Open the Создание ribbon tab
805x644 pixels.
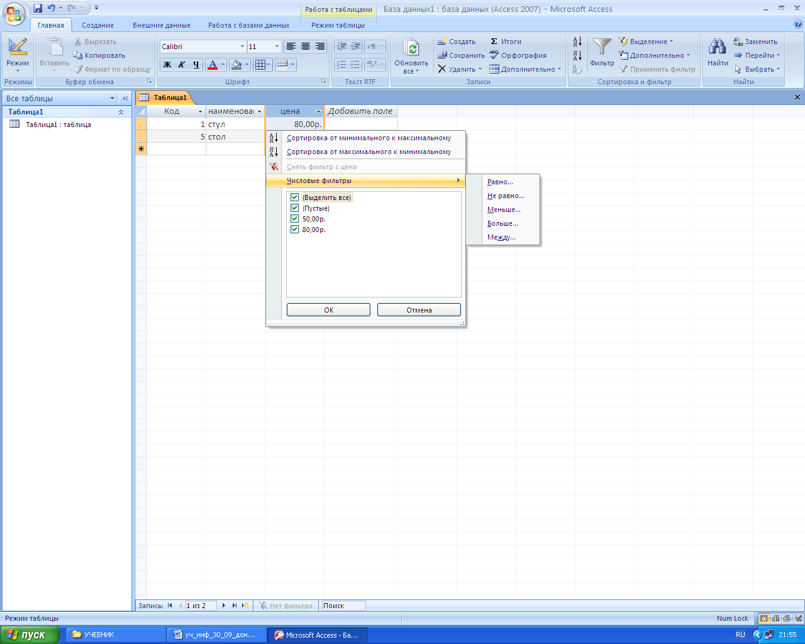(97, 25)
